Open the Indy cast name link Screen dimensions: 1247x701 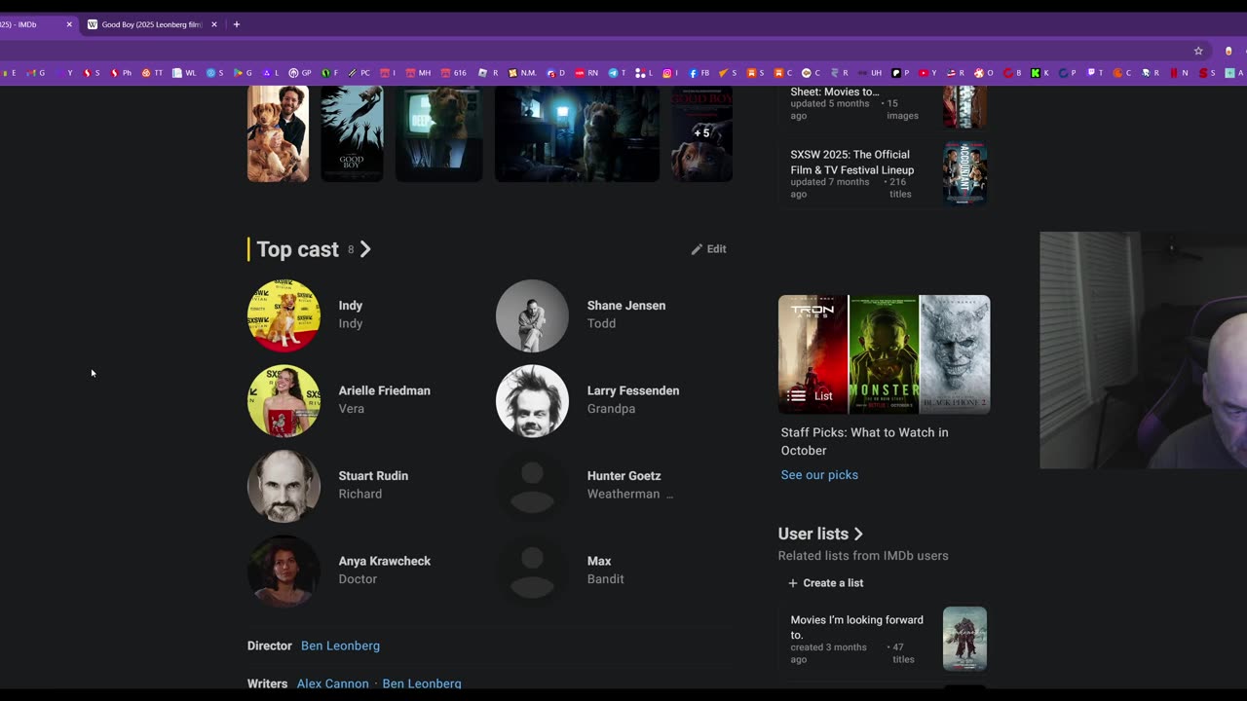[x=350, y=306]
